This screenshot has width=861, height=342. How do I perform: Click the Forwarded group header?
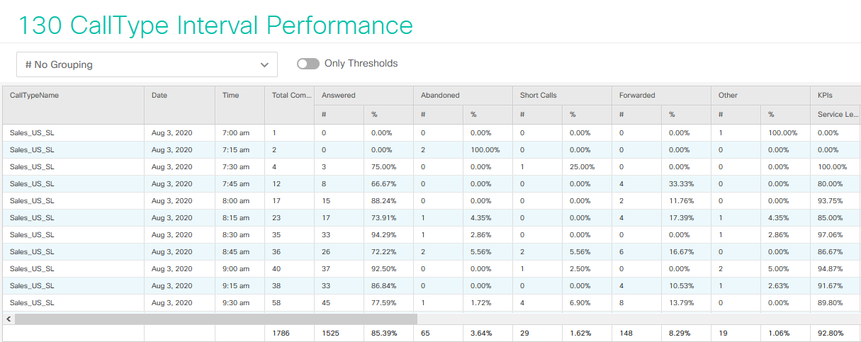(637, 95)
